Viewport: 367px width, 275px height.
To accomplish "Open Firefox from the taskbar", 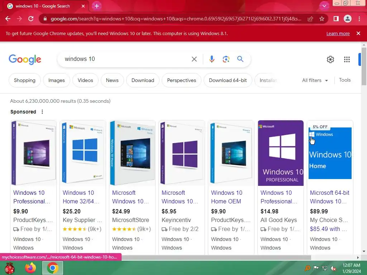I will [31, 268].
